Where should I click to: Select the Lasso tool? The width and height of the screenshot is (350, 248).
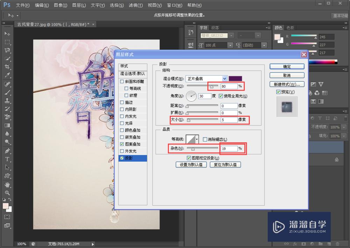(x=7, y=50)
